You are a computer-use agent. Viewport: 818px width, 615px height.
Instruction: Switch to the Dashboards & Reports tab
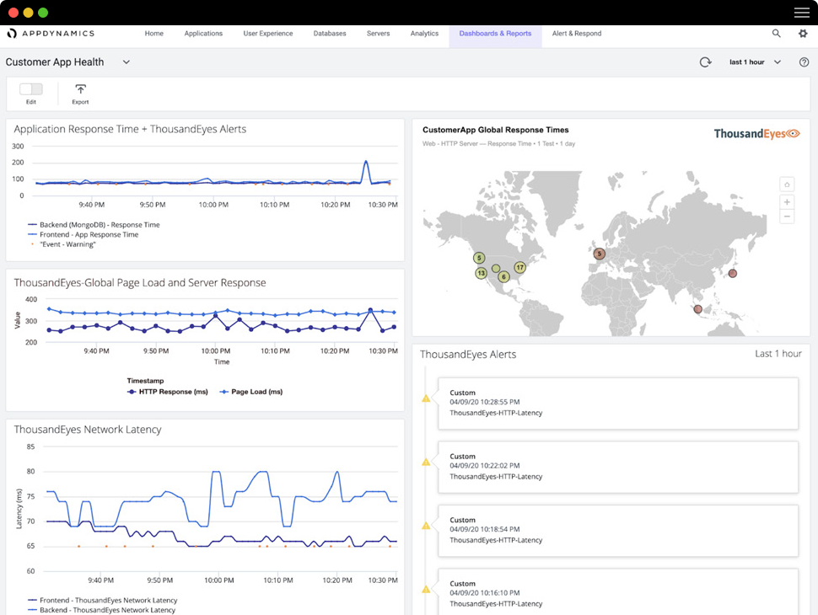point(495,34)
